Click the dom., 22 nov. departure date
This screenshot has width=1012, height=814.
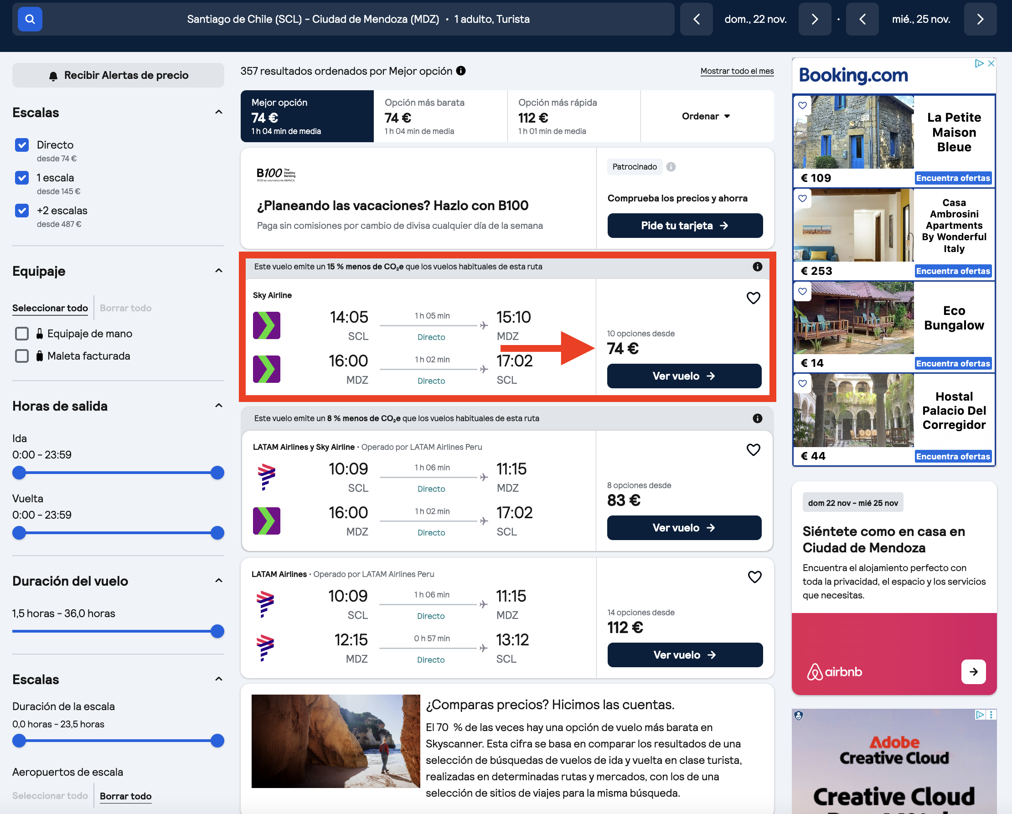(x=755, y=19)
